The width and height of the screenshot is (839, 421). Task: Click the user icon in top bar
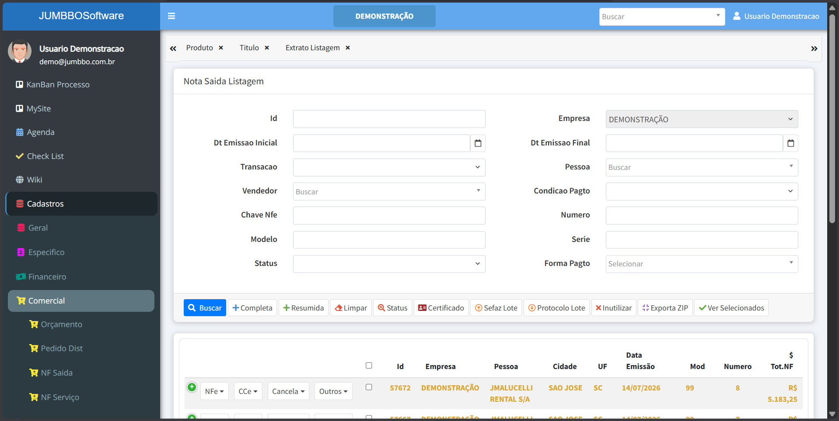[737, 16]
